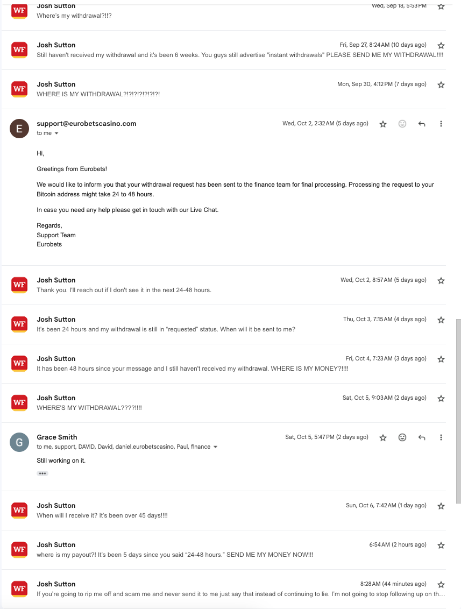The width and height of the screenshot is (461, 609).
Task: Show recipient details for the support email
Action: [56, 133]
